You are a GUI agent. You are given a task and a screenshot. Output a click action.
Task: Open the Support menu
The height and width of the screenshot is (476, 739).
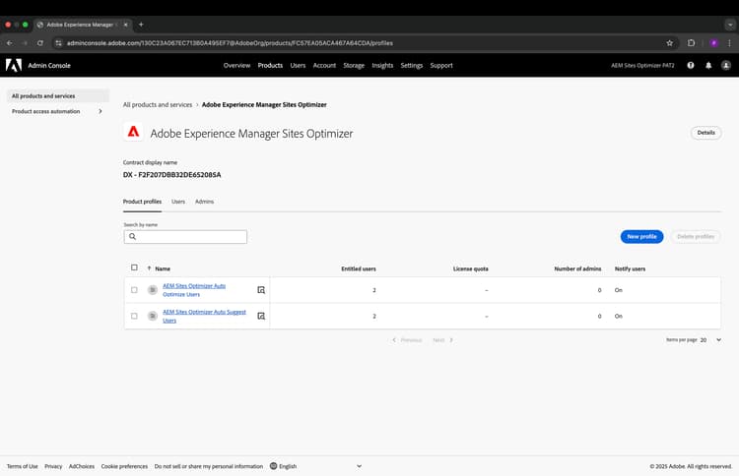coord(441,65)
